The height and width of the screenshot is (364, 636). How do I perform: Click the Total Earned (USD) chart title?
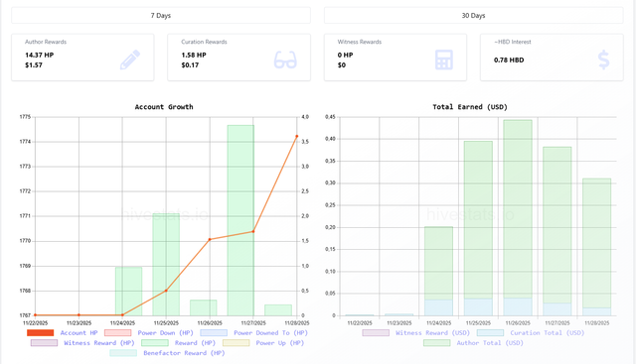tap(470, 107)
